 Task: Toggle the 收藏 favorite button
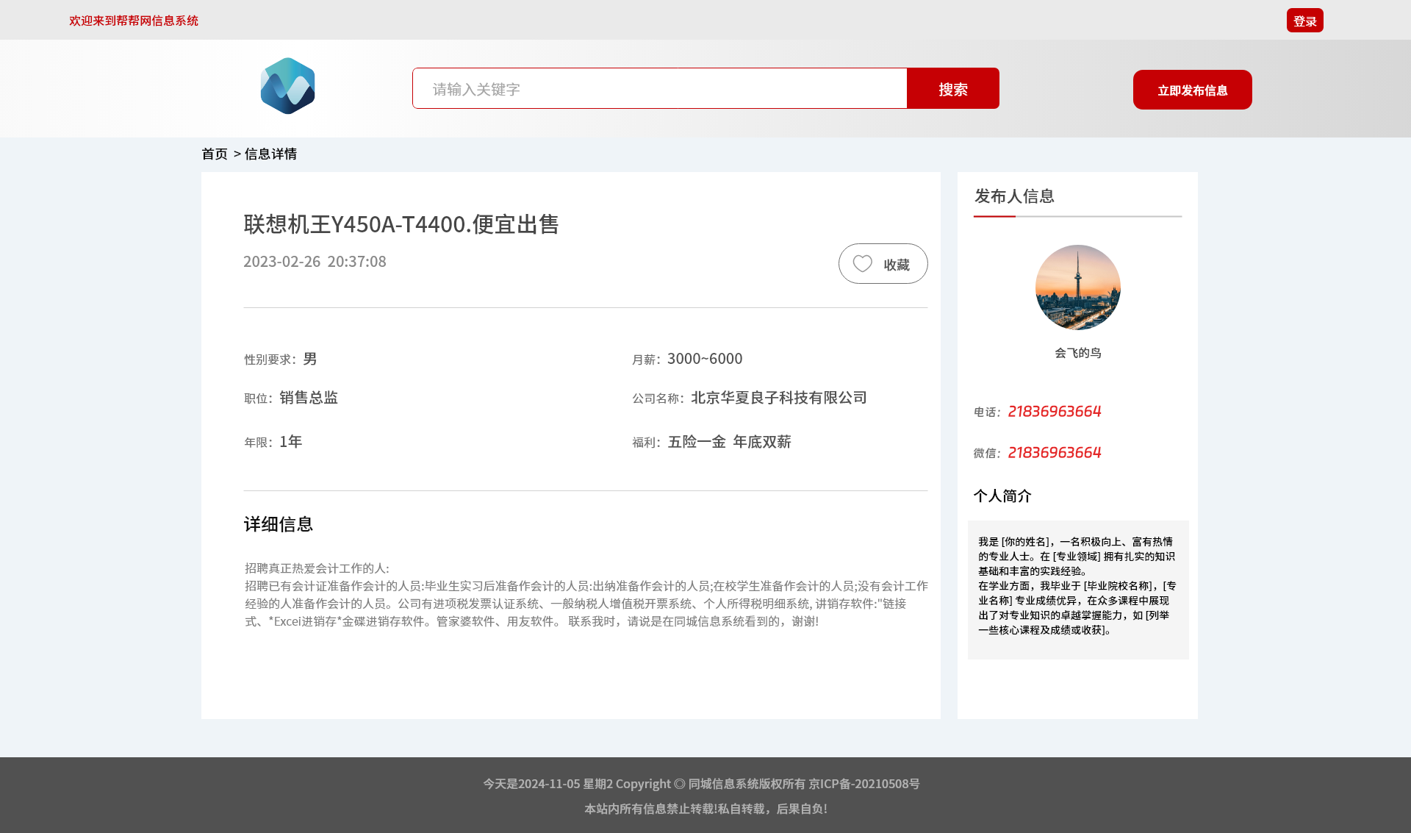(x=896, y=265)
